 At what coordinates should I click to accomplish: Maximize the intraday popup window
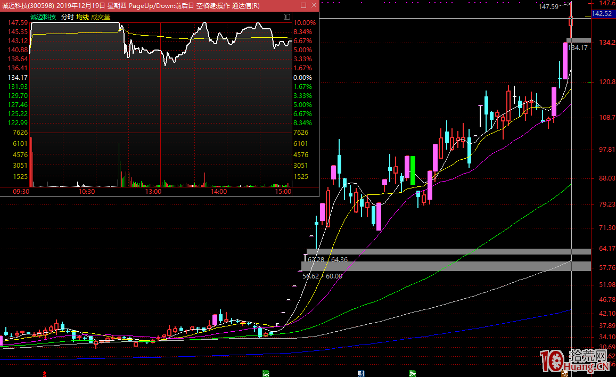point(303,5)
